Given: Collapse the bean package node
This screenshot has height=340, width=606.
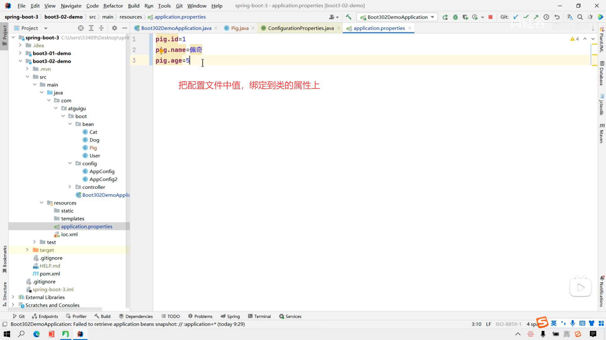Looking at the screenshot, I should 70,124.
